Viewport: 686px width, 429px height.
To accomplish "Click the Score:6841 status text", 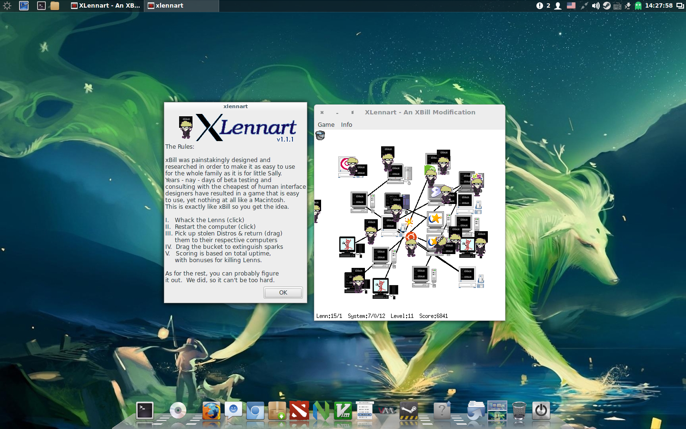I will [434, 316].
